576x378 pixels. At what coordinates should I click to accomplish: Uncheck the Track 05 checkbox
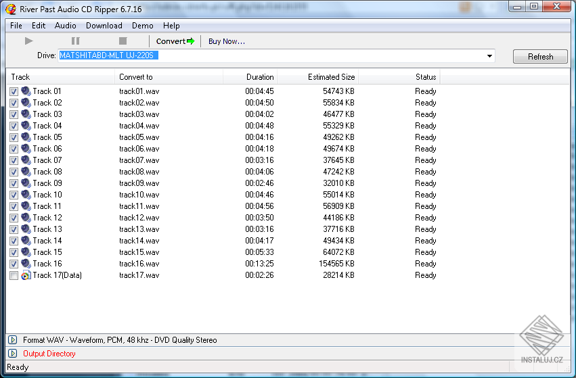(14, 138)
